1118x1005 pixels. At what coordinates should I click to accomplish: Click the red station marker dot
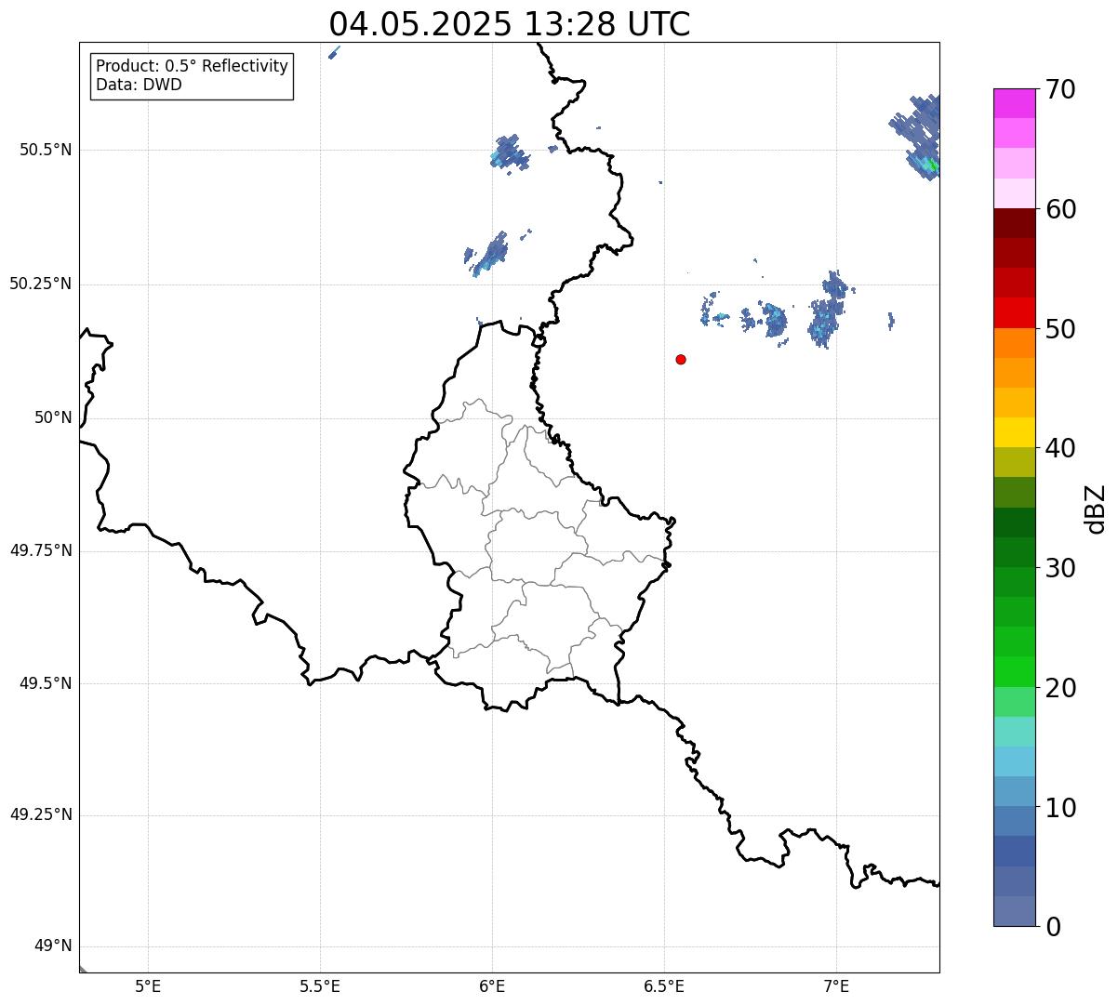click(x=681, y=359)
